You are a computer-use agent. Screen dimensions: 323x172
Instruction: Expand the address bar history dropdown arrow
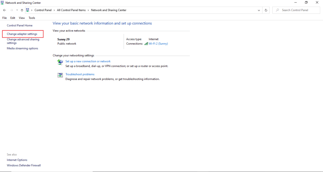click(259, 10)
